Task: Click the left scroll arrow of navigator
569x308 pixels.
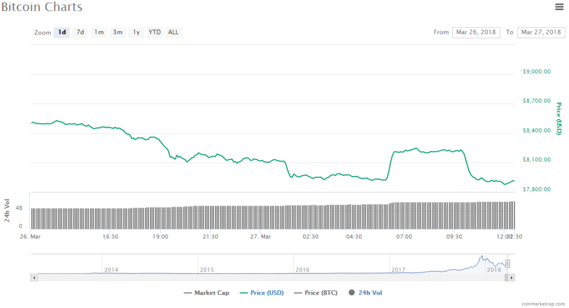Action: (x=34, y=277)
